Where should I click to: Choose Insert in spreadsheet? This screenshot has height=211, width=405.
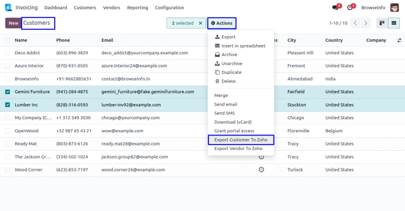point(241,45)
